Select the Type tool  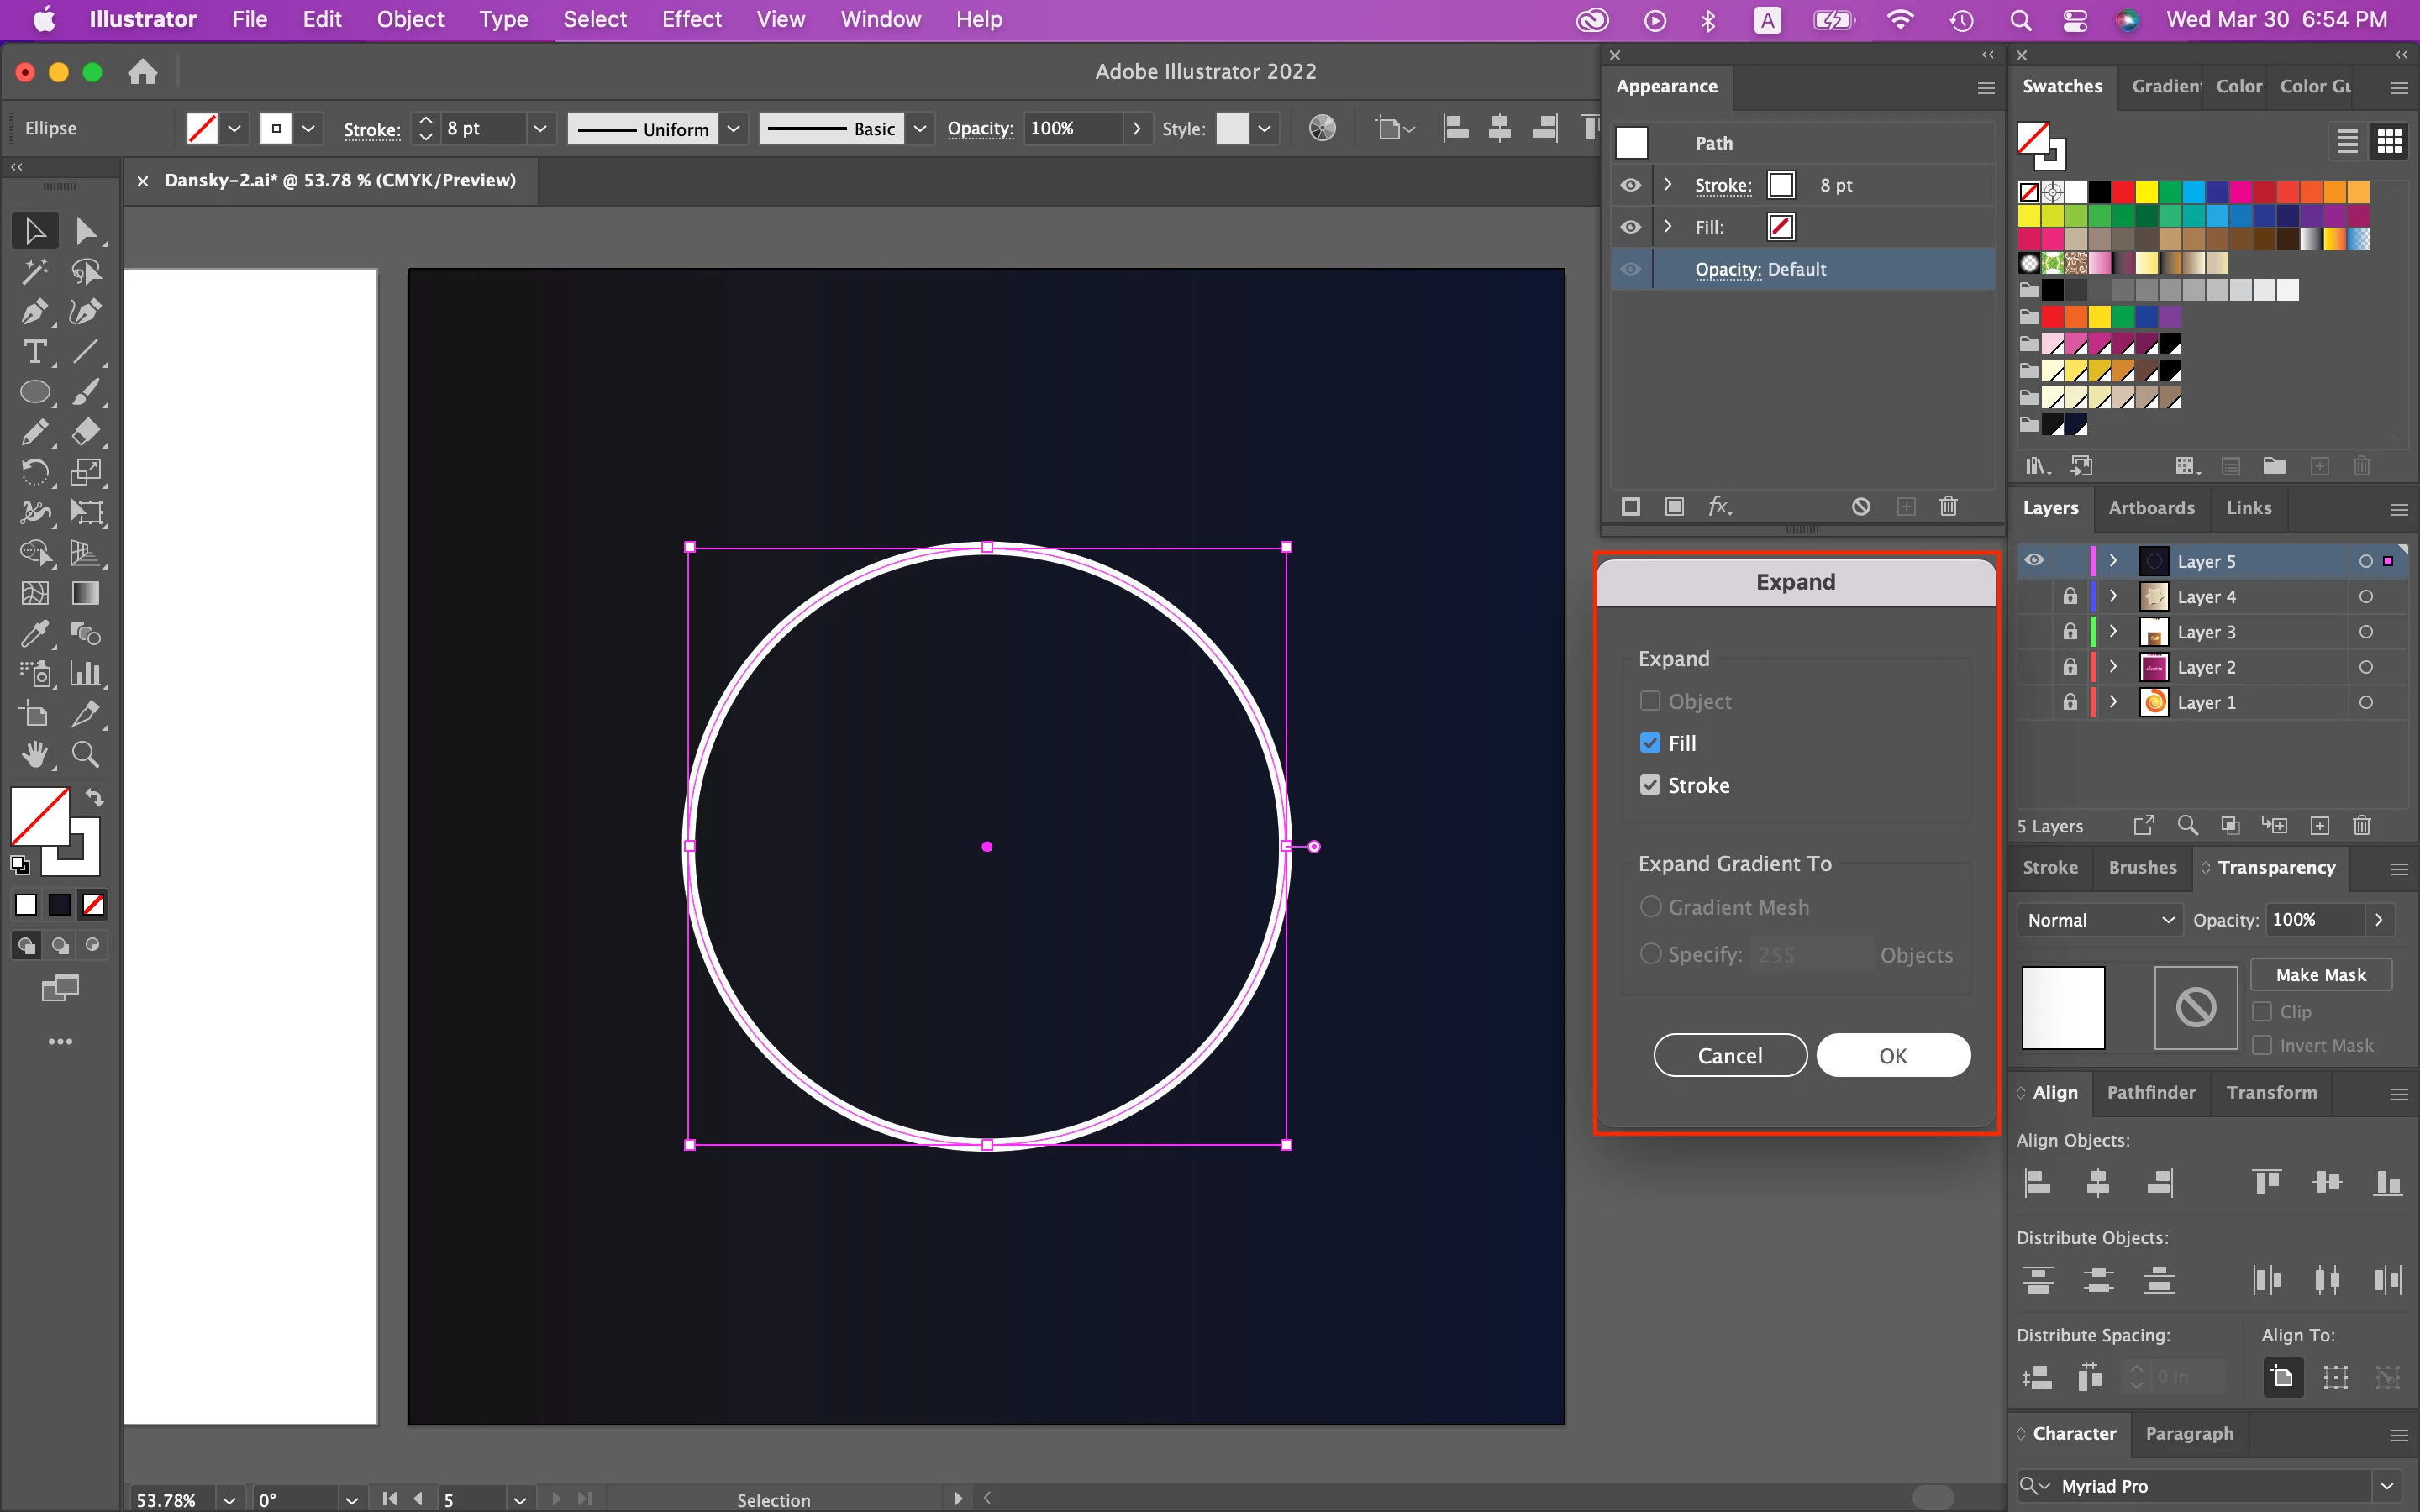point(34,352)
